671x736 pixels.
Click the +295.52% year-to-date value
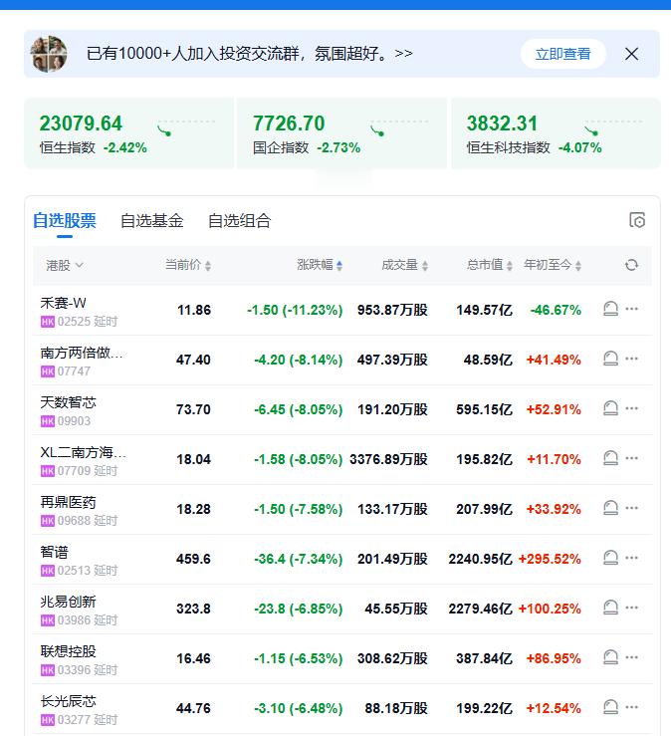550,559
